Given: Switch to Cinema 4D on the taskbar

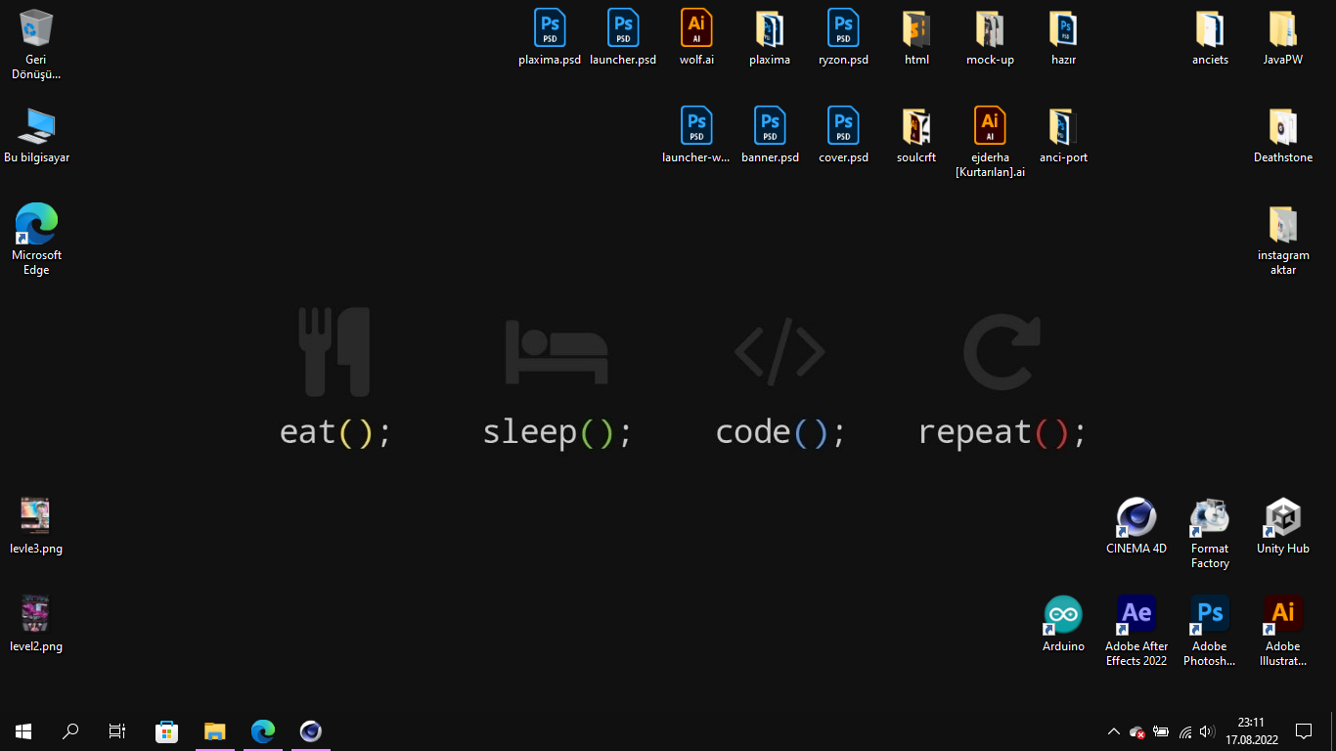Looking at the screenshot, I should pyautogui.click(x=311, y=731).
